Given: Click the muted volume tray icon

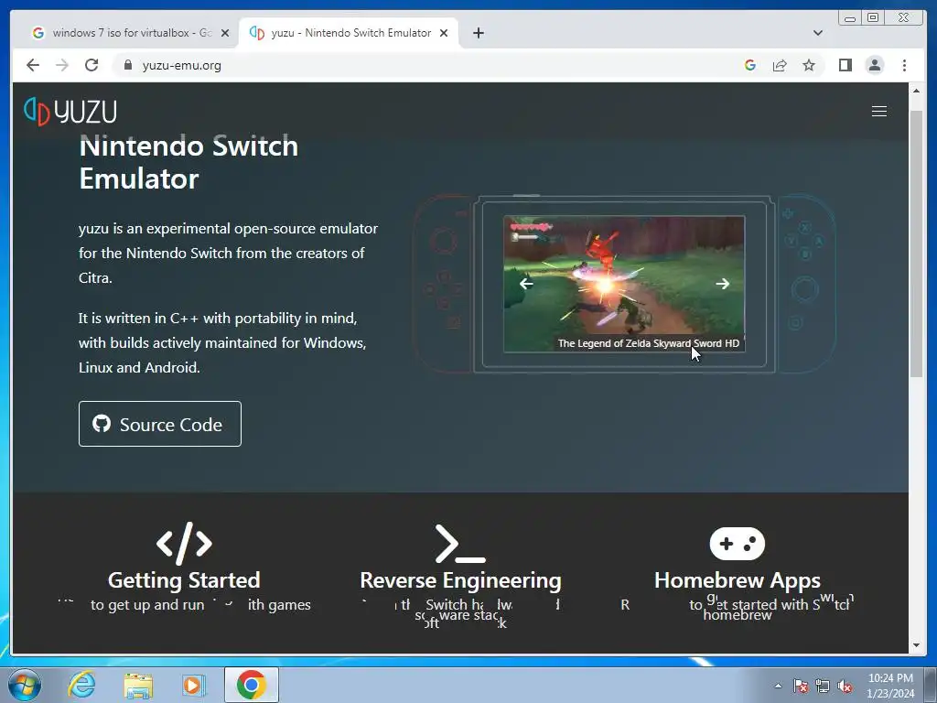Looking at the screenshot, I should coord(845,686).
